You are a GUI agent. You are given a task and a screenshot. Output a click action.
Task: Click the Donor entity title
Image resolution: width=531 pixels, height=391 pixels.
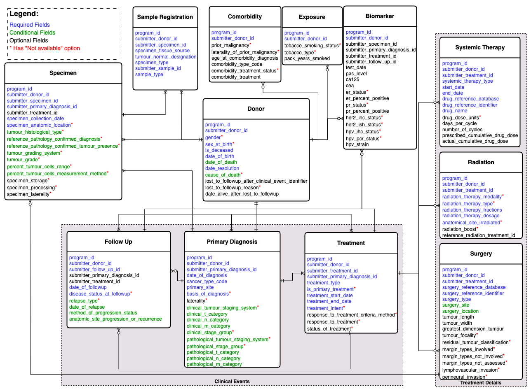click(x=256, y=109)
